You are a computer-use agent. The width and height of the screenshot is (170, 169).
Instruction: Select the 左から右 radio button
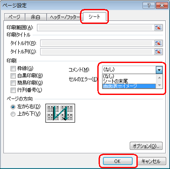tap(13, 107)
